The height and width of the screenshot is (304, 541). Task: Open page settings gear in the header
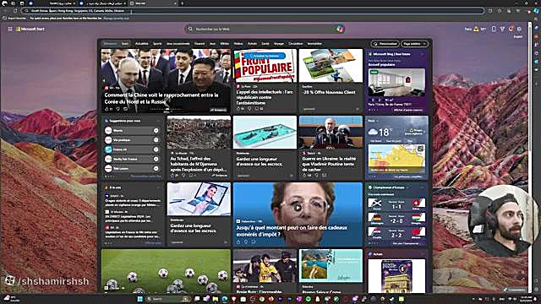click(519, 30)
